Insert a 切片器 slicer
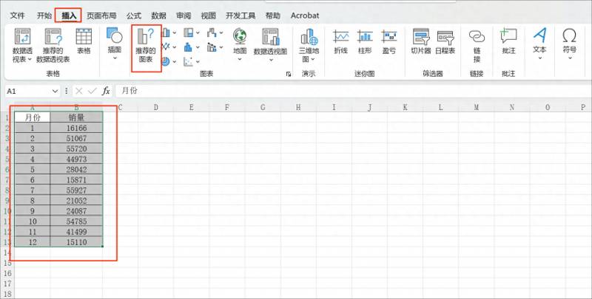The width and height of the screenshot is (592, 299). (x=421, y=41)
